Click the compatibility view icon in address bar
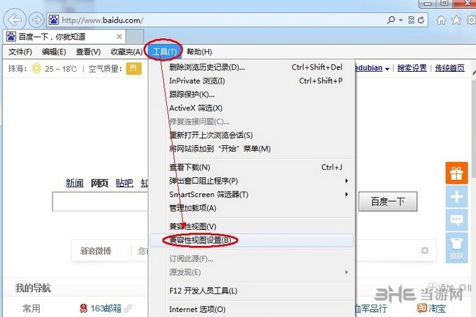 (412, 20)
